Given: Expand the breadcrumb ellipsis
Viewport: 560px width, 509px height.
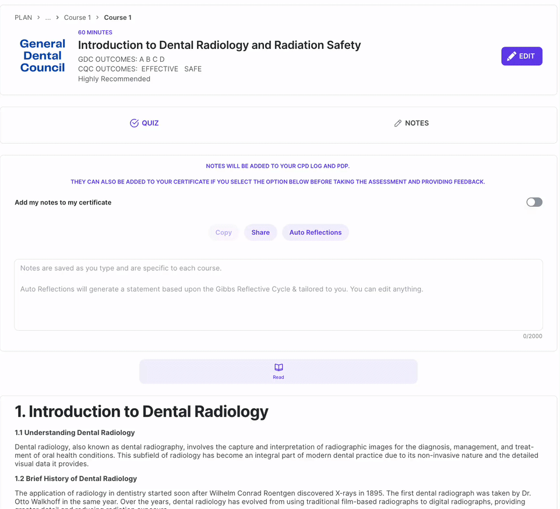Looking at the screenshot, I should pyautogui.click(x=48, y=17).
